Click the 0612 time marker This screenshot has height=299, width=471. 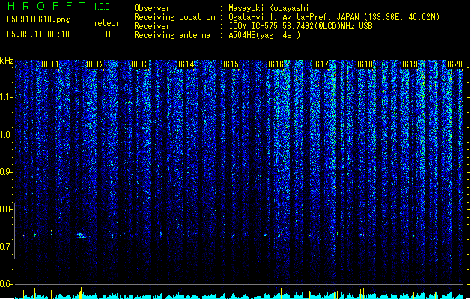[x=95, y=64]
